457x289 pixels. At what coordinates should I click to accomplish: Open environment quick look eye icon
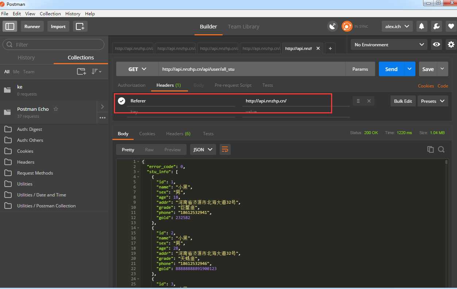click(x=436, y=44)
